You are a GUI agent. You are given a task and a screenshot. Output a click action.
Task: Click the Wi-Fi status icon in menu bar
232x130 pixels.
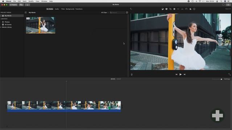[200, 1]
